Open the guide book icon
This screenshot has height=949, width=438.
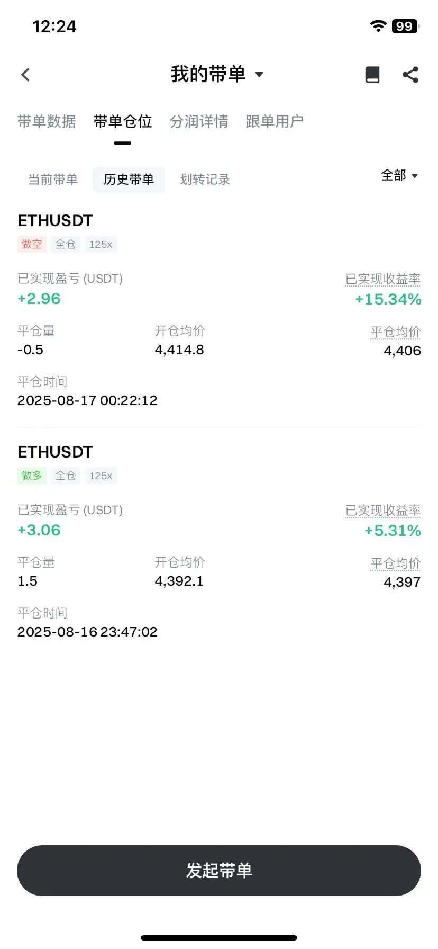pyautogui.click(x=372, y=75)
